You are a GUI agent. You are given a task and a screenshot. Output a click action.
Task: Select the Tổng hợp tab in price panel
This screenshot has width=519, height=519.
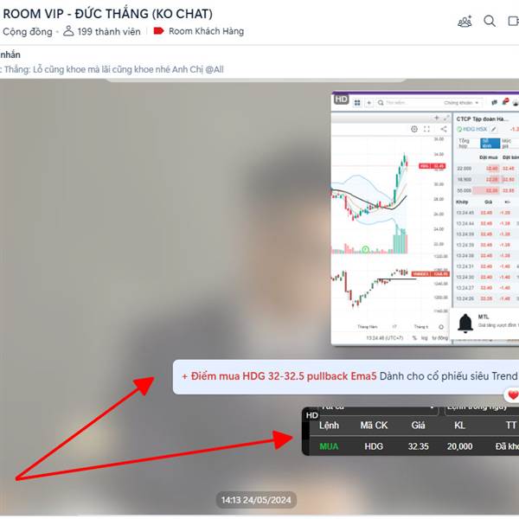pyautogui.click(x=464, y=144)
